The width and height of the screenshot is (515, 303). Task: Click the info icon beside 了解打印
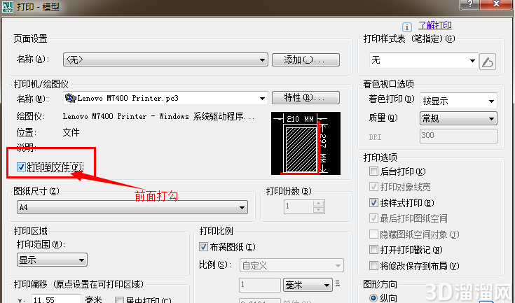click(x=407, y=27)
